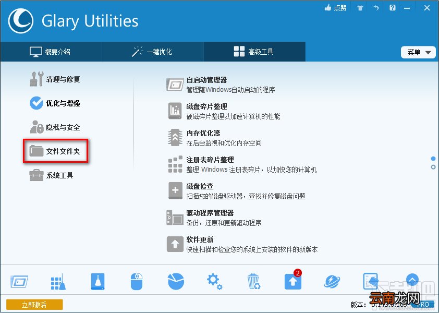Click the 内存优化器 chip icon
Screen dimensions: 439x313
(x=175, y=137)
